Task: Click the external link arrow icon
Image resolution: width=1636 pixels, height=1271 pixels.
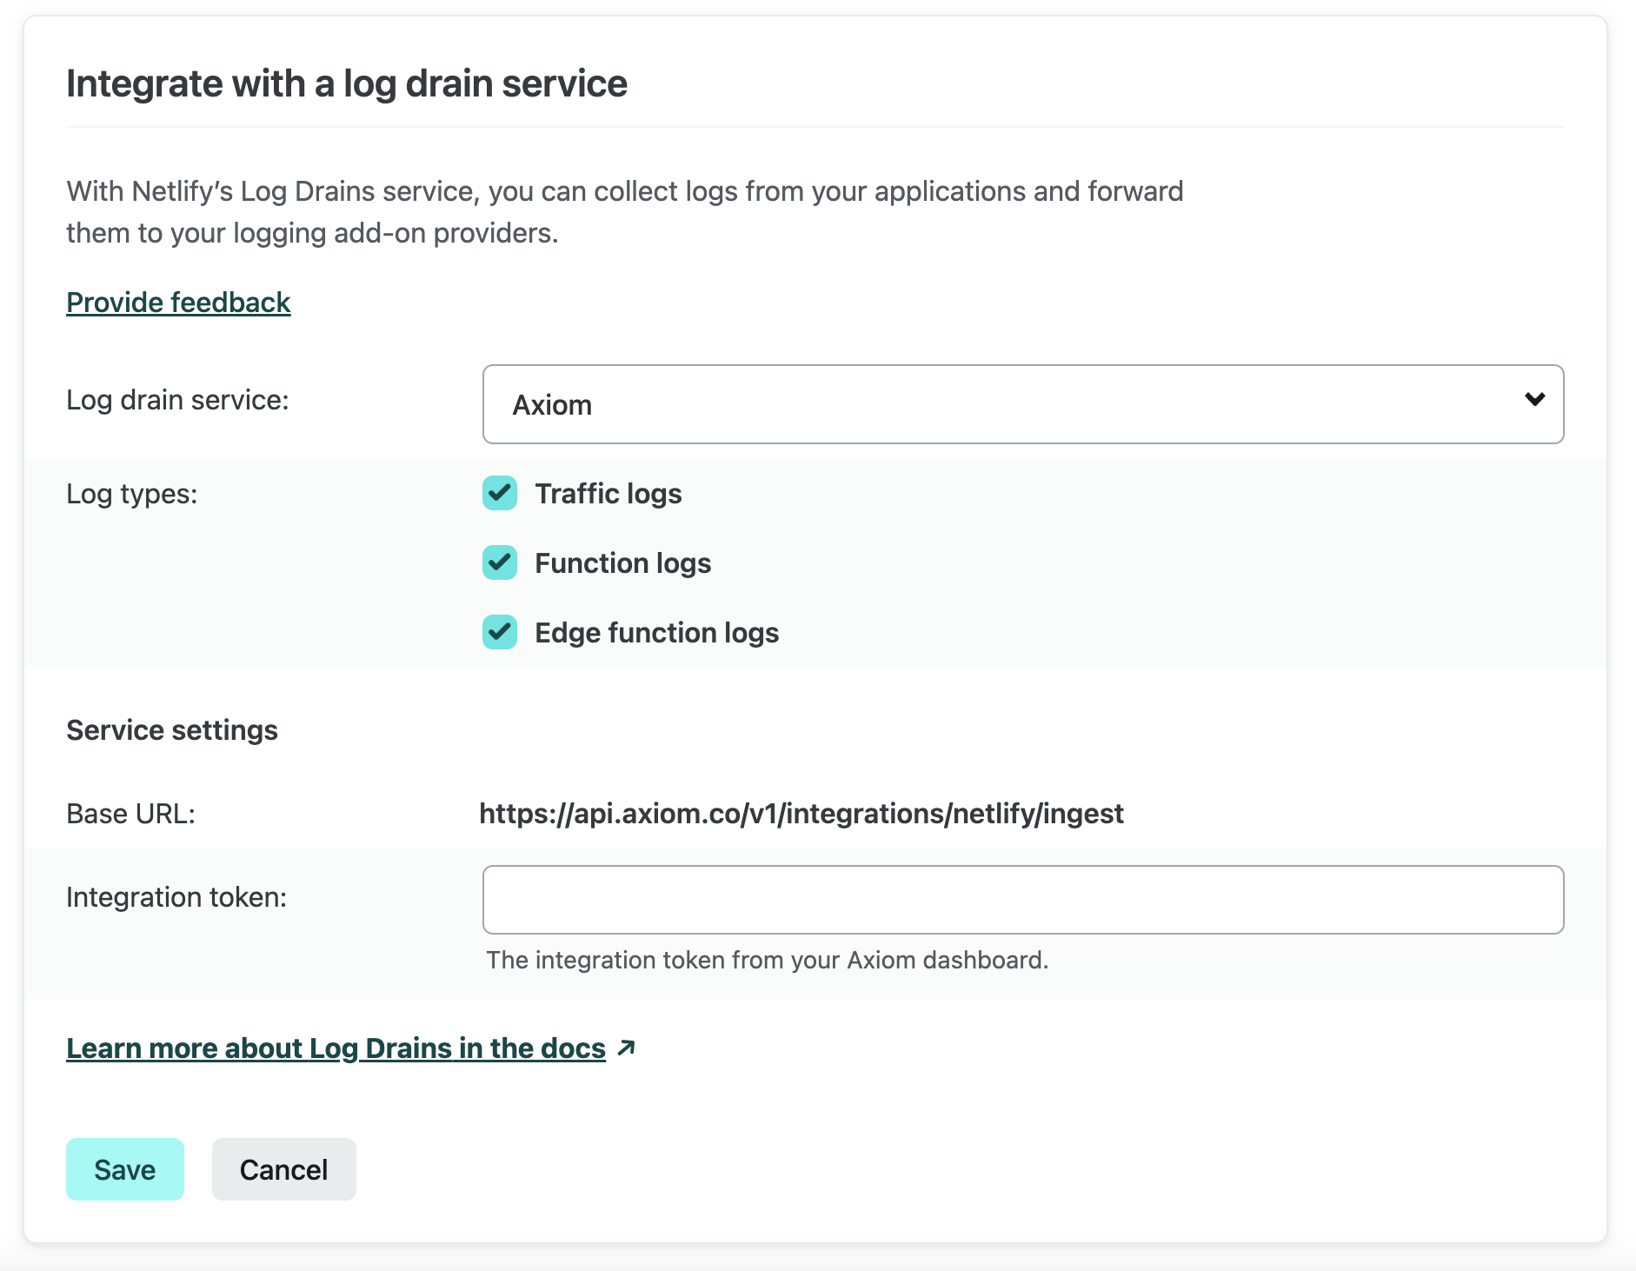Action: point(626,1048)
